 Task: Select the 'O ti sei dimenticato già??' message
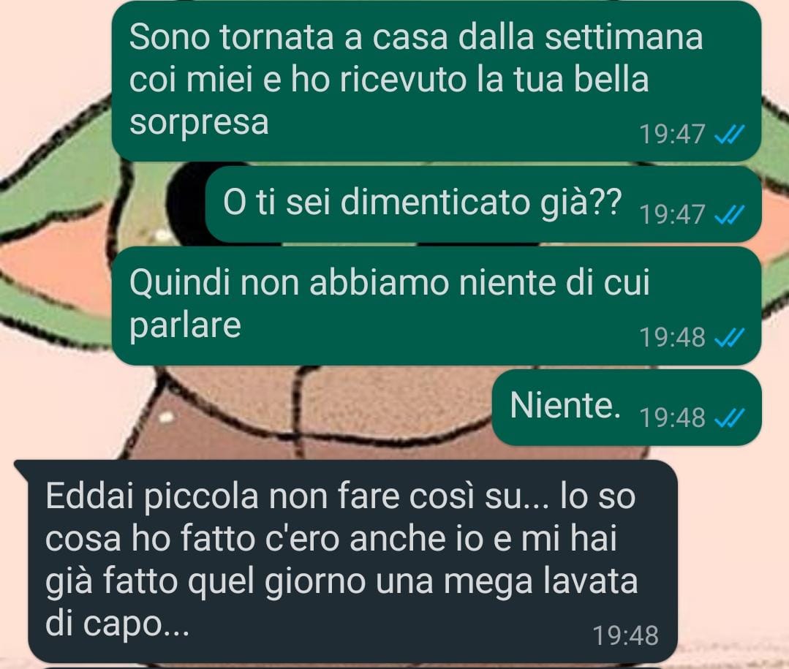(x=483, y=205)
